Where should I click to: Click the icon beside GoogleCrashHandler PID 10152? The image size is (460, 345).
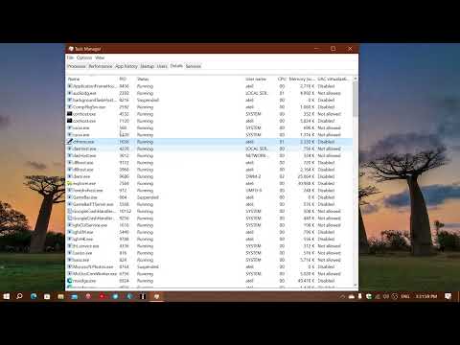[x=70, y=211]
